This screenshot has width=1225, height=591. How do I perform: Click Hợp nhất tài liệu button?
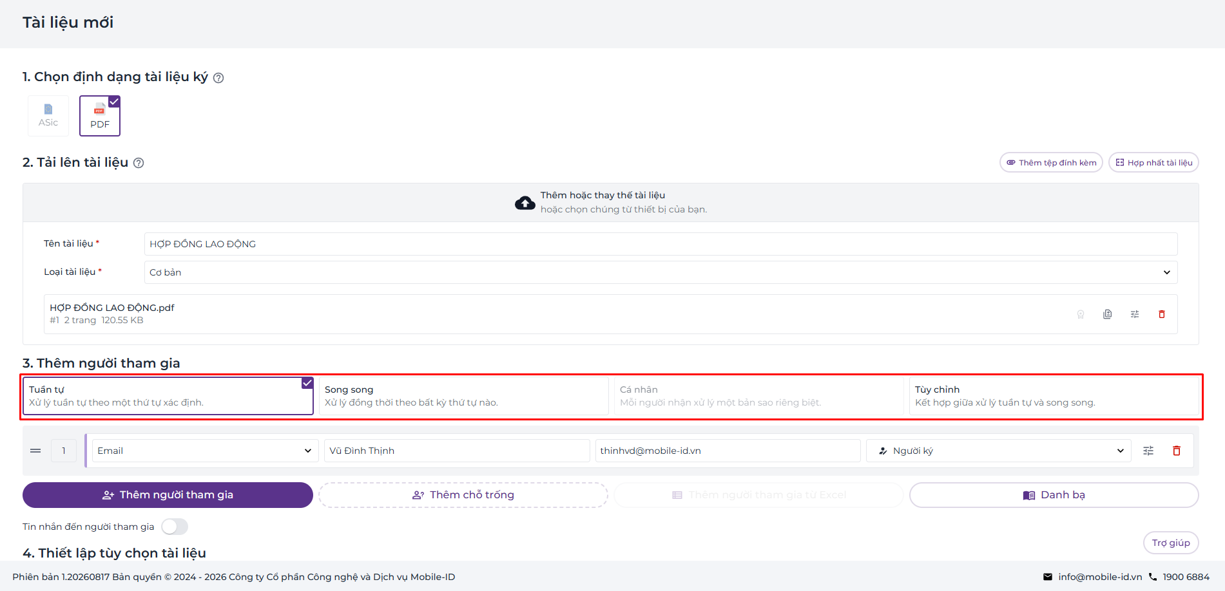point(1153,163)
